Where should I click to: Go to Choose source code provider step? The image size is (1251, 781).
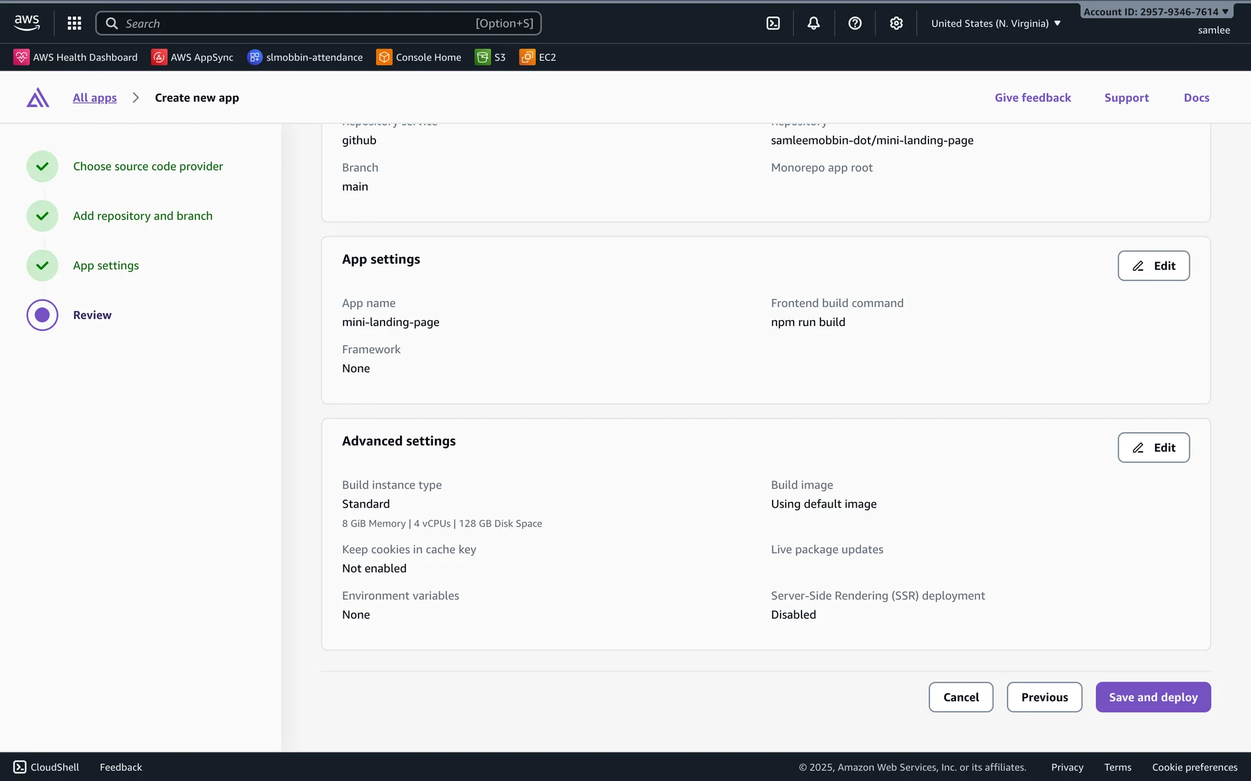click(x=148, y=167)
